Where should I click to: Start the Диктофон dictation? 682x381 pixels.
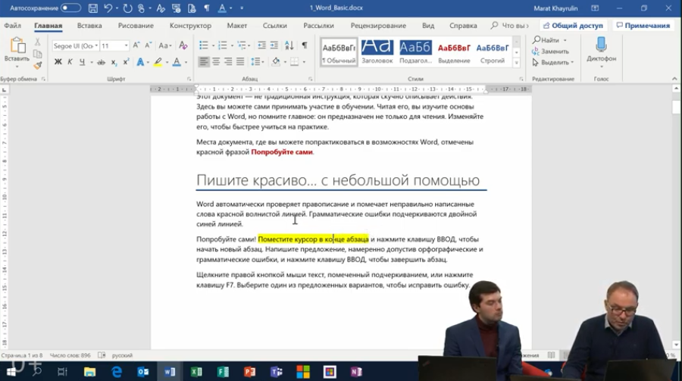point(601,52)
